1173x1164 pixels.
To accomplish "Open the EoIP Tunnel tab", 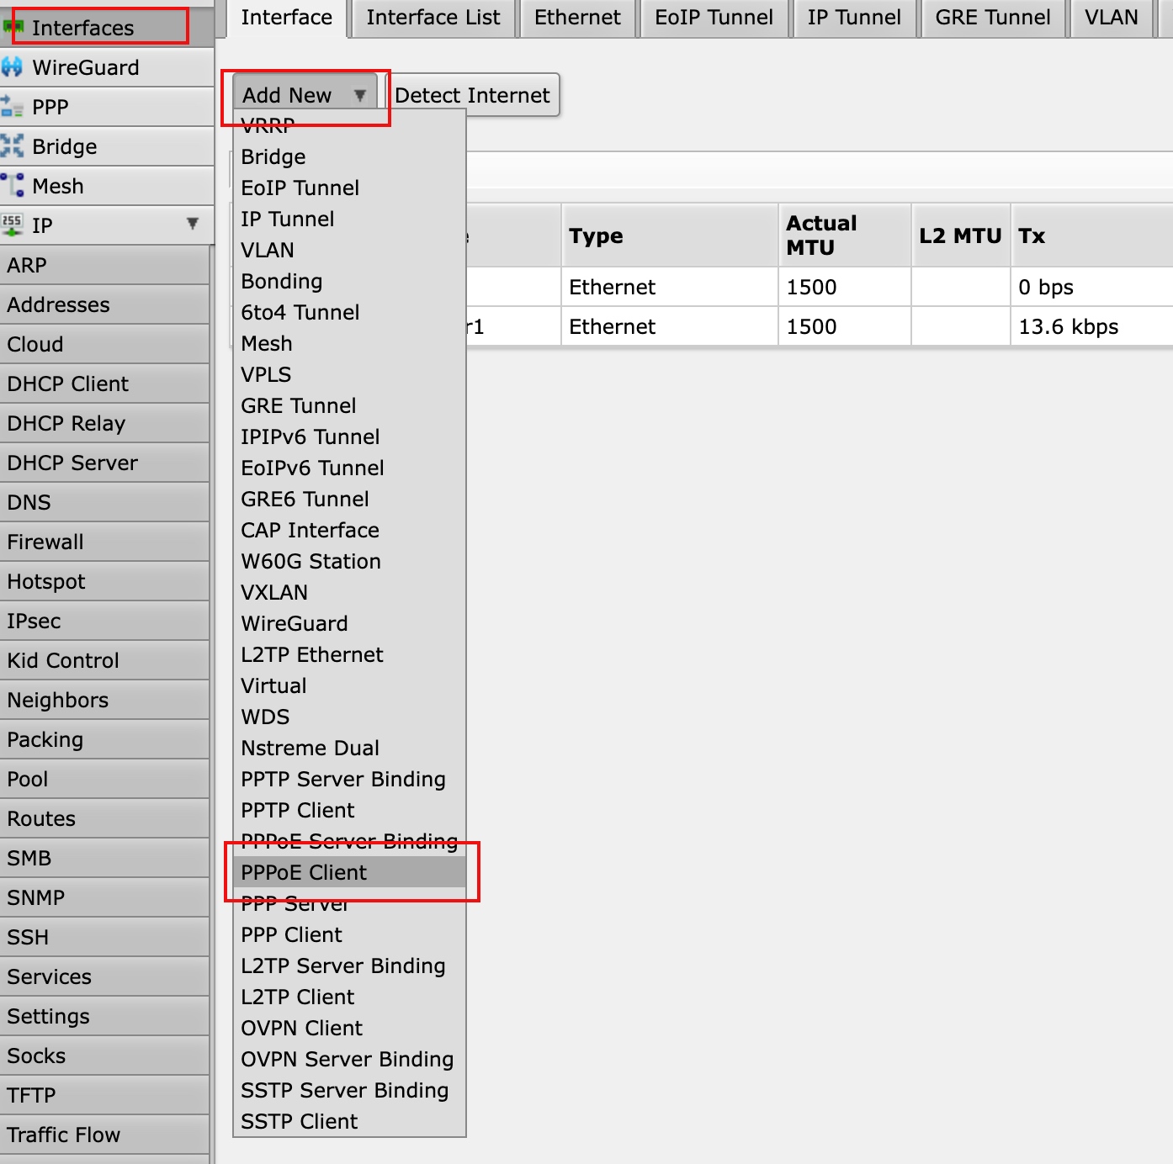I will (714, 18).
